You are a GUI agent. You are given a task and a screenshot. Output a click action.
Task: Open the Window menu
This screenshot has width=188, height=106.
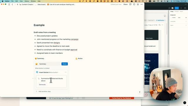pyautogui.click(x=33, y=1)
